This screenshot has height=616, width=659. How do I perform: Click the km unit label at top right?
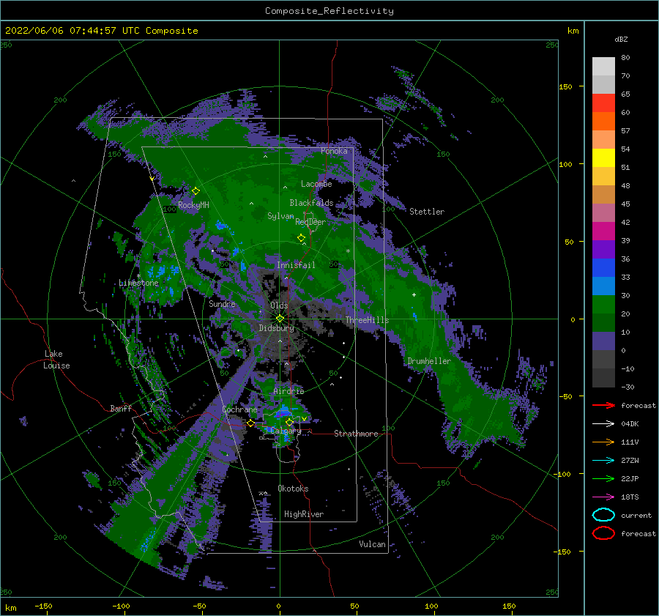[573, 31]
